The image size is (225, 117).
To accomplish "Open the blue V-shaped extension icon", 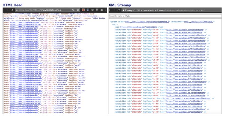I will coord(88,10).
